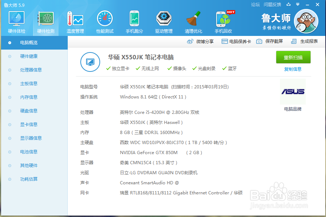The width and height of the screenshot is (326, 217).
Task: Click 生成报表 label
Action: (x=309, y=41)
